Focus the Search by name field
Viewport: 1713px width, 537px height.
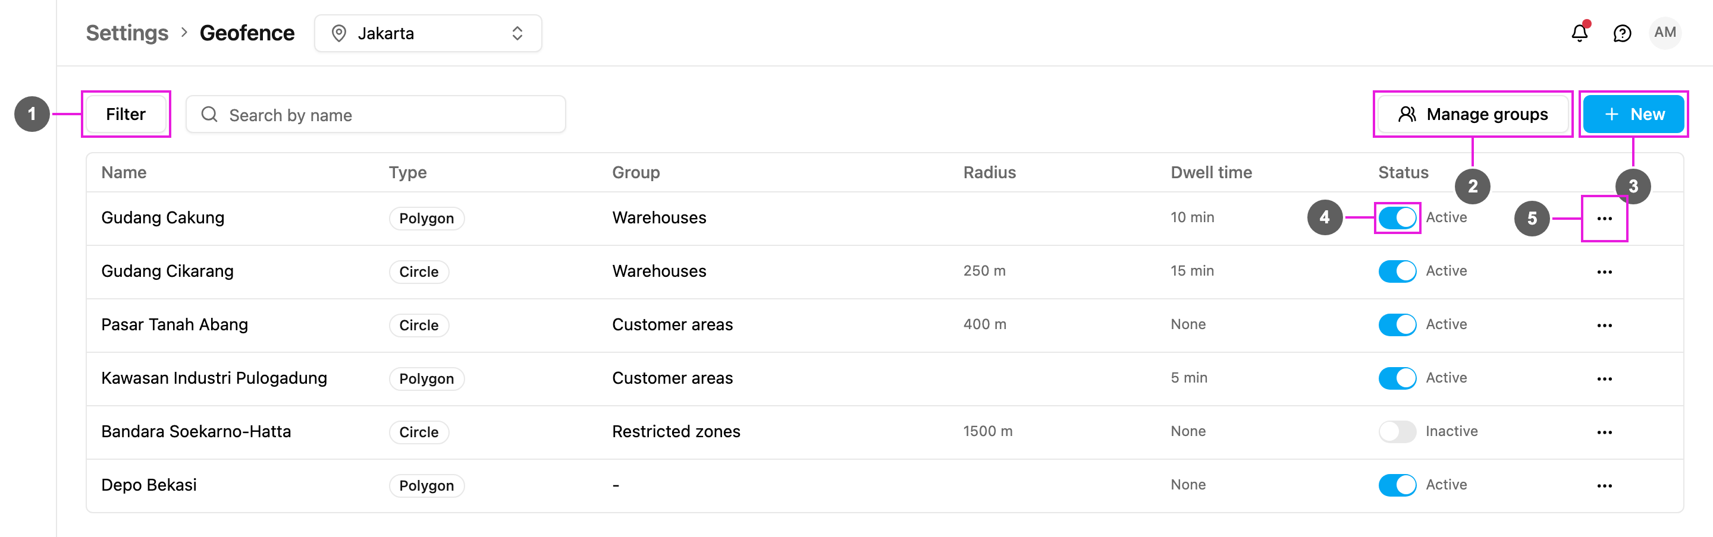point(376,115)
